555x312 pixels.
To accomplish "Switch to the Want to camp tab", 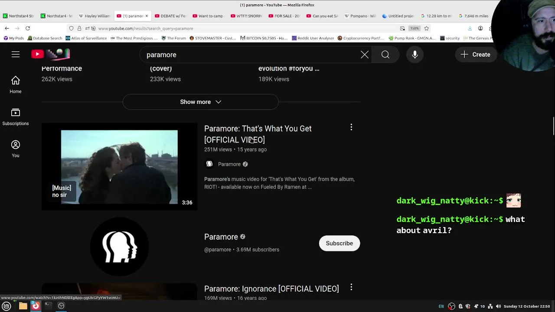I will (x=208, y=16).
